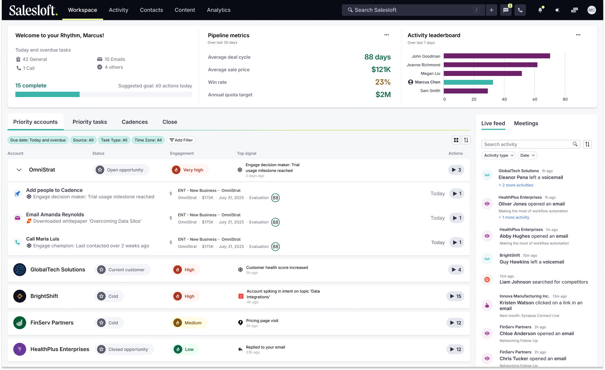The height and width of the screenshot is (370, 605).
Task: Switch to the Close tab
Action: (x=170, y=122)
